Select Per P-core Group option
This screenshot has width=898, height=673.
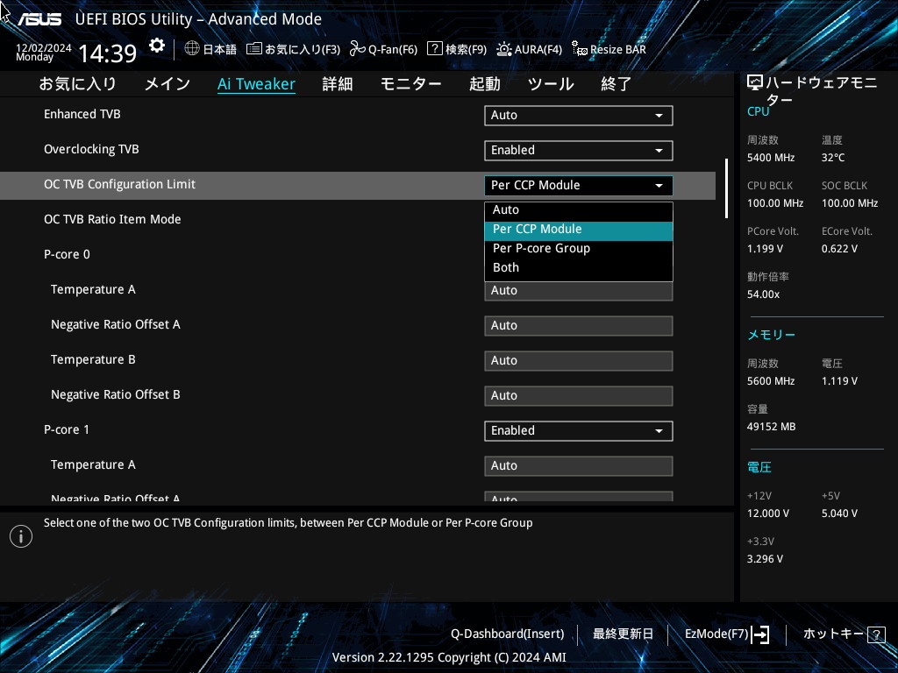pos(579,249)
